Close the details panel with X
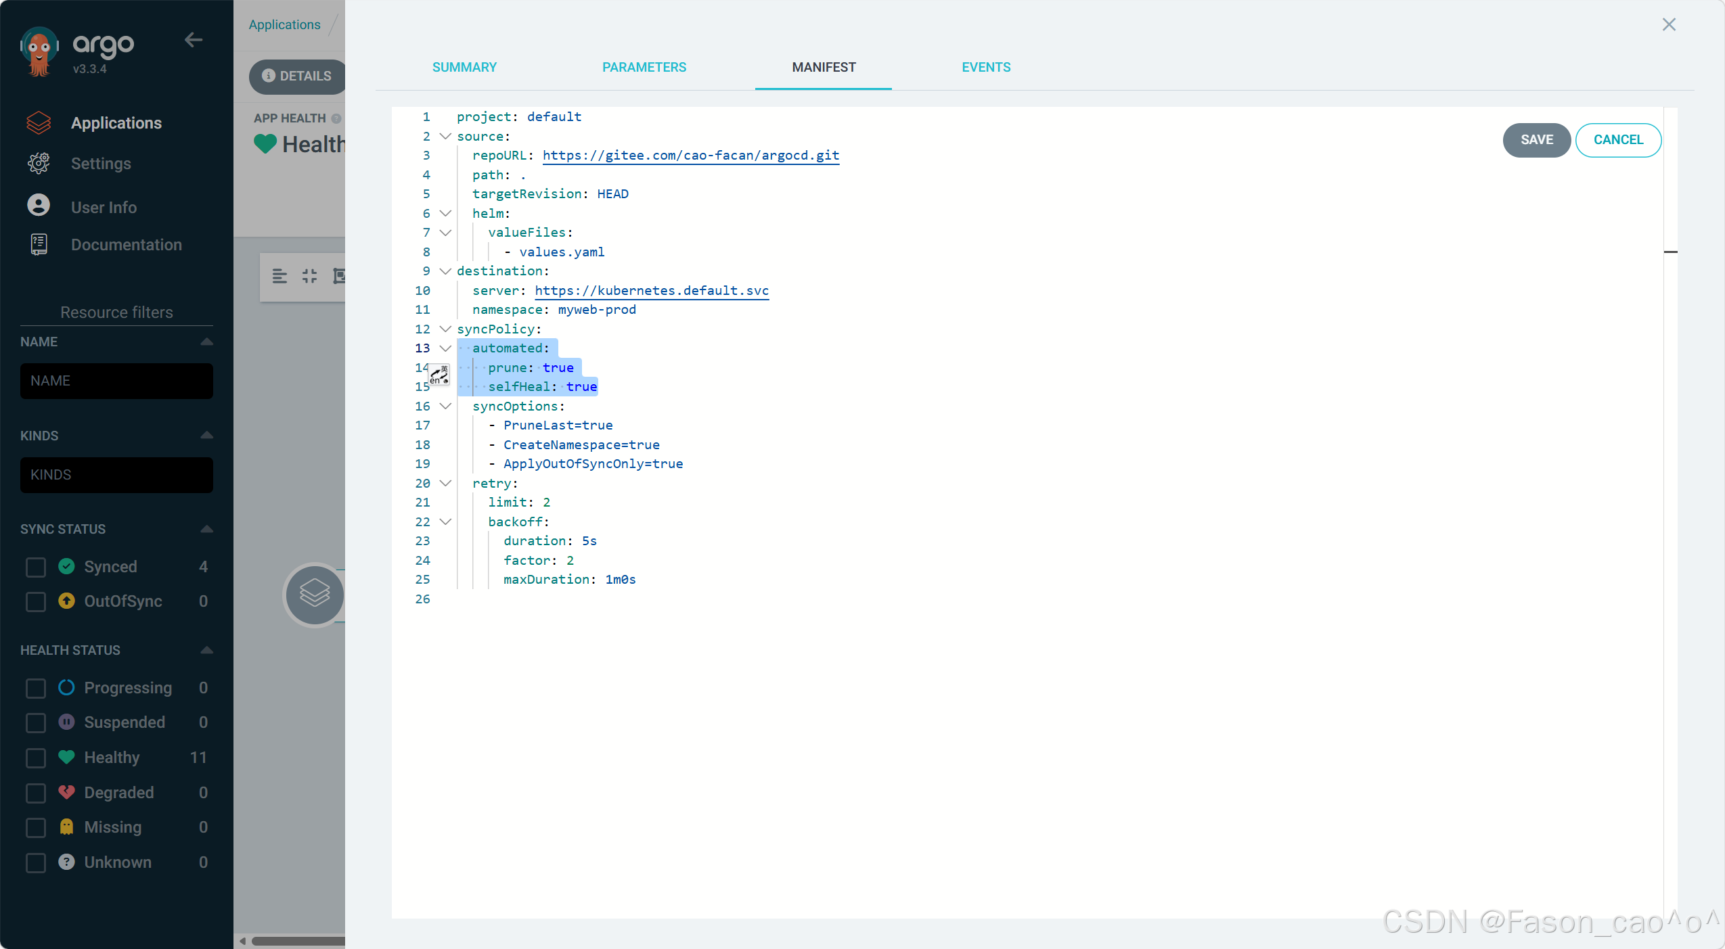This screenshot has width=1725, height=949. pos(1669,25)
